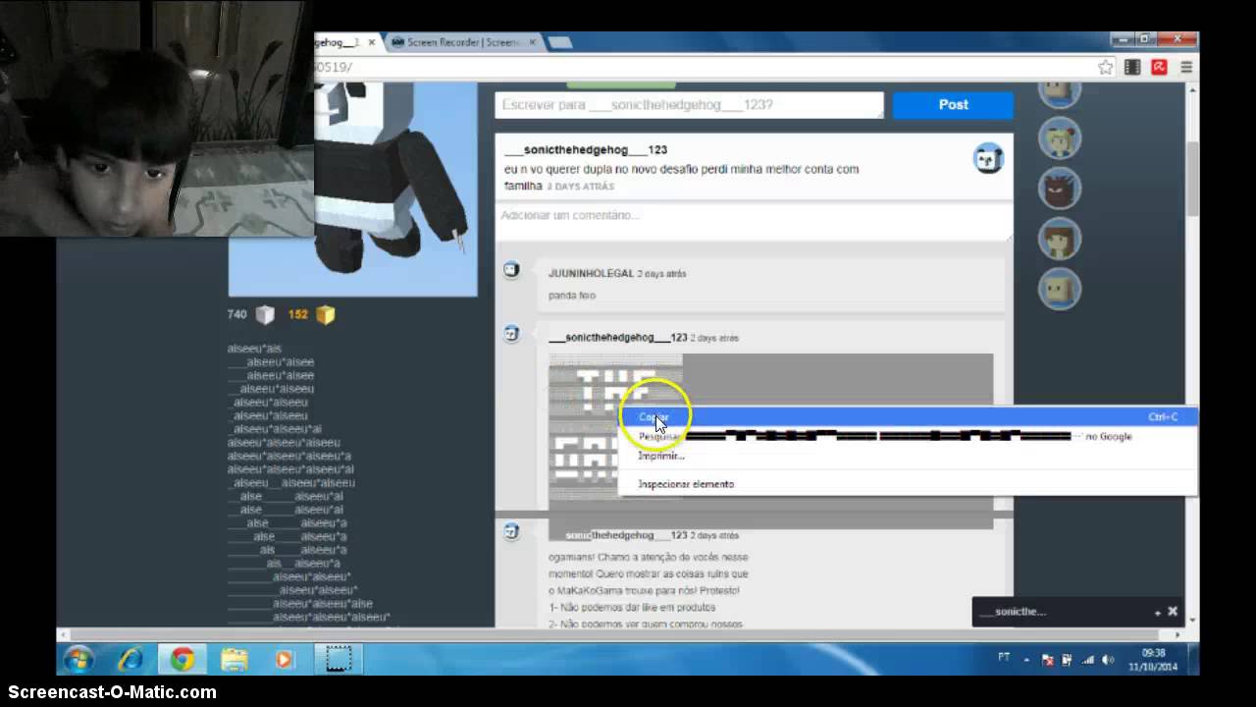Minimize the ___sonicthe... chat popup
The image size is (1256, 707).
pos(1158,612)
